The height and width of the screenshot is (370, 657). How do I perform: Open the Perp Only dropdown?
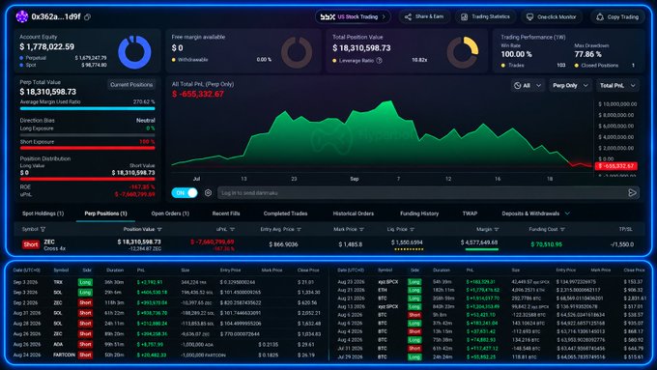pos(570,85)
